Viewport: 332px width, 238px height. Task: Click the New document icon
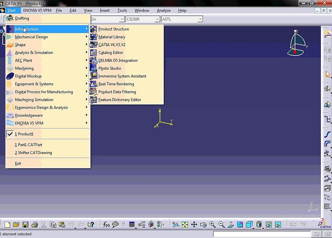pyautogui.click(x=7, y=224)
